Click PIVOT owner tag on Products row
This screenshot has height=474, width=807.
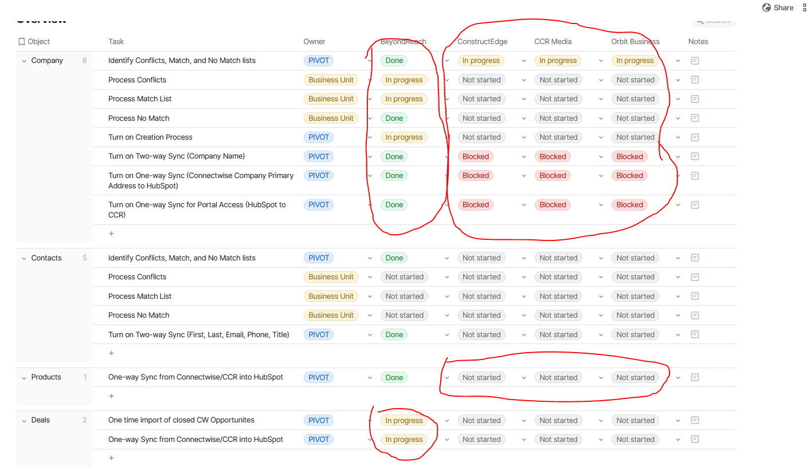pos(319,378)
